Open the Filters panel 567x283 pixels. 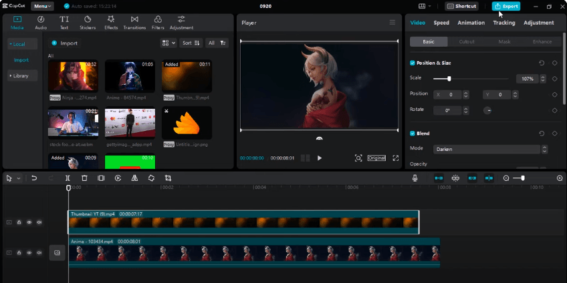coord(158,23)
